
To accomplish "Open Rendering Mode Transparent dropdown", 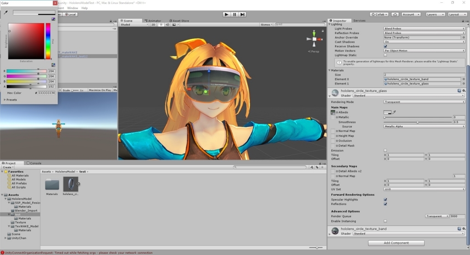I will click(424, 102).
